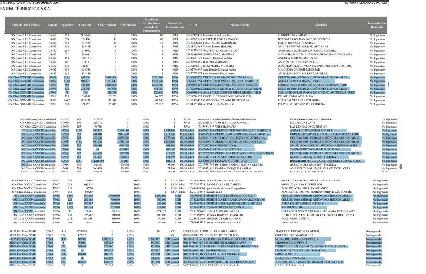
Task: Select account name 'BALIÑO MARIANO'
Action: (x=215, y=62)
